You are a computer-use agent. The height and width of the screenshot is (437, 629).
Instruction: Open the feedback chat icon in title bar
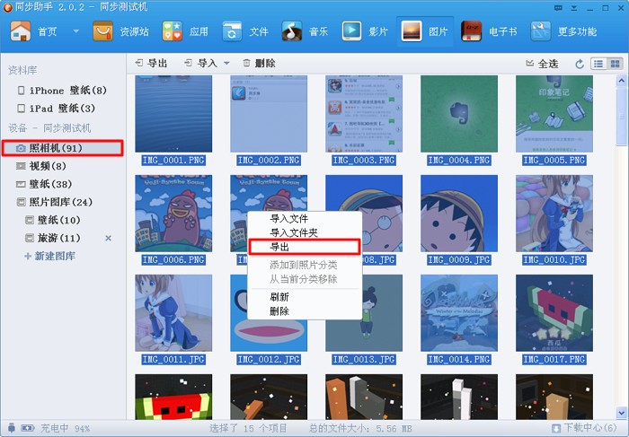coord(558,8)
